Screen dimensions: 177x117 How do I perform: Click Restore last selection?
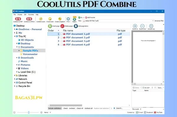(101, 108)
